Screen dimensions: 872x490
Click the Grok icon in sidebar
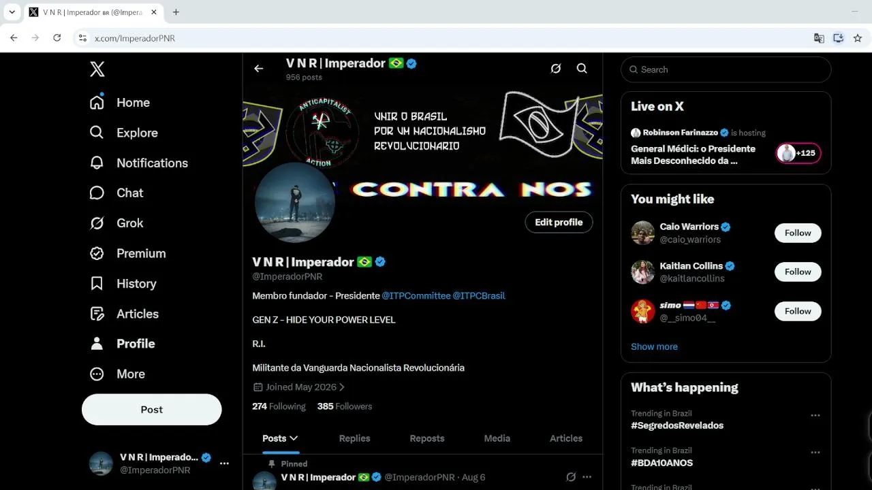tap(97, 223)
